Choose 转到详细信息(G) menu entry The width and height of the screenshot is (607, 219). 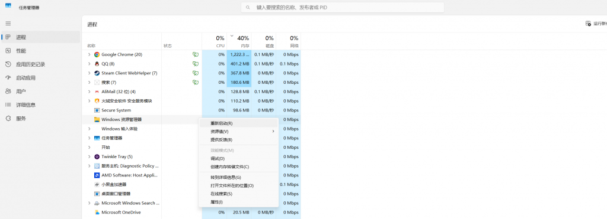pos(238,177)
